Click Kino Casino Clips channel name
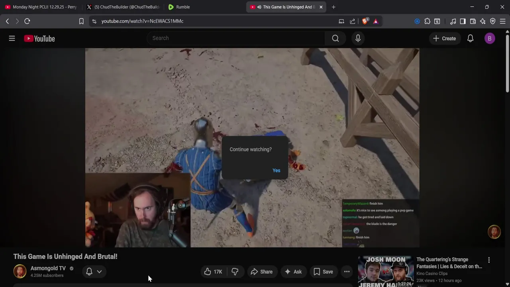This screenshot has height=287, width=510. click(432, 273)
